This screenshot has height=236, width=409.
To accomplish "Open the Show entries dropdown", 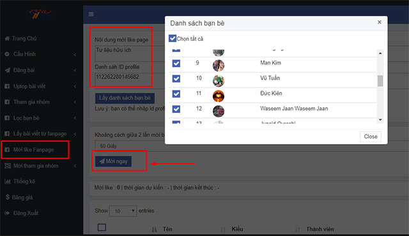I will 123,210.
